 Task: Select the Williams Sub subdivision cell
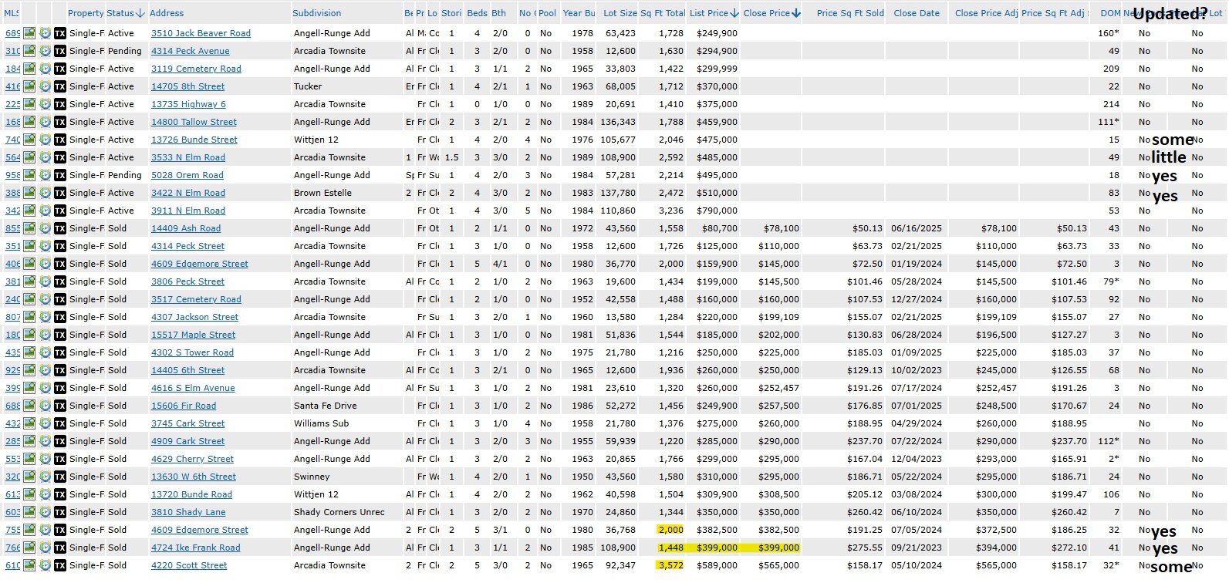coord(321,423)
